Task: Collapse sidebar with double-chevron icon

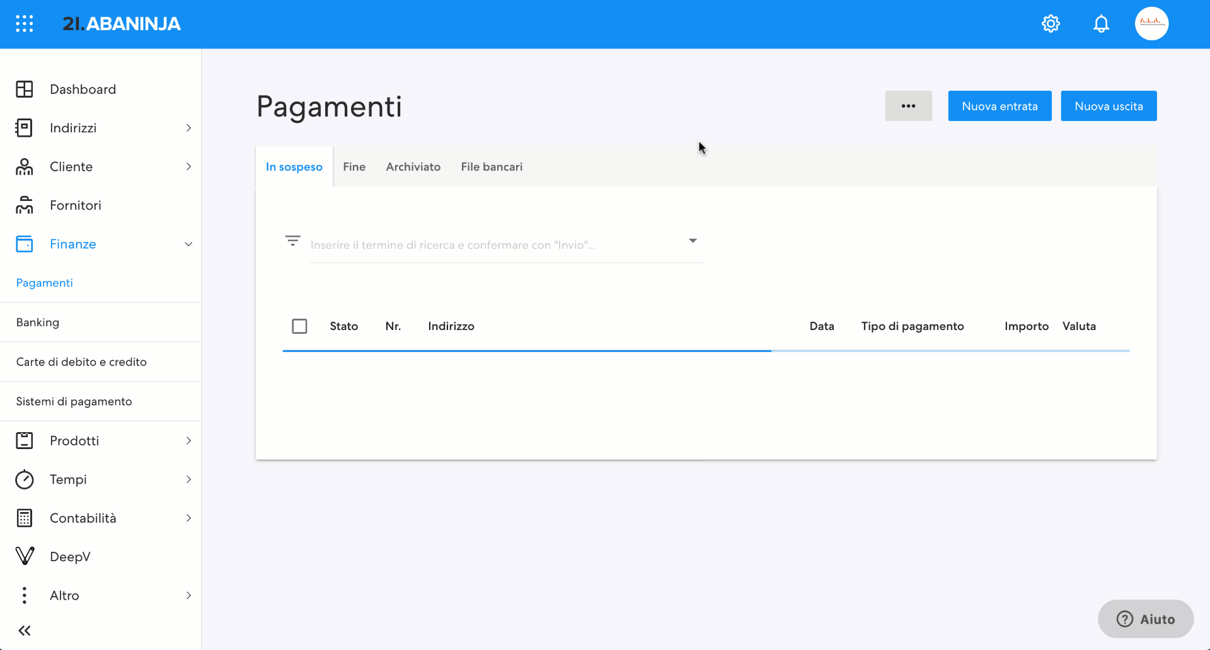Action: point(25,630)
